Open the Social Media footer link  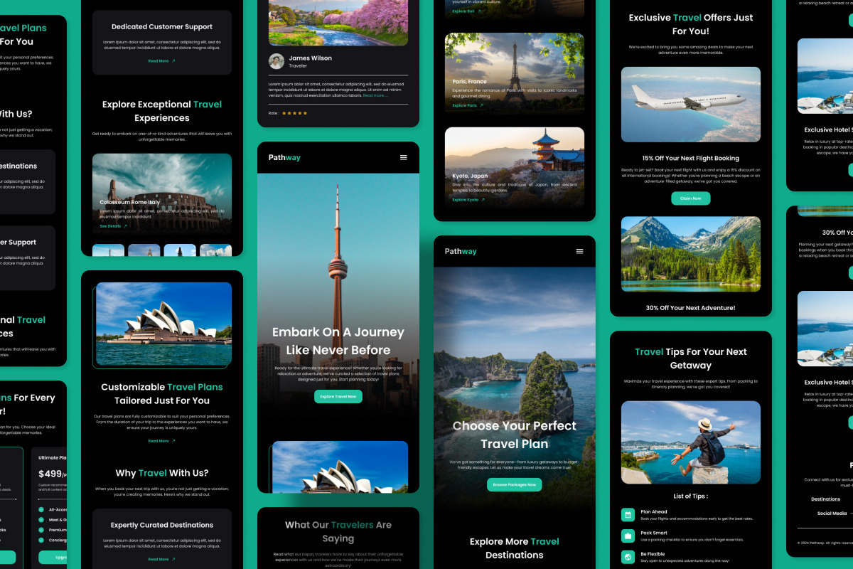point(832,514)
